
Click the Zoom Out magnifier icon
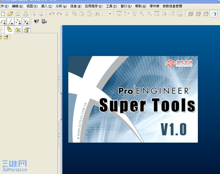(x=149, y=14)
